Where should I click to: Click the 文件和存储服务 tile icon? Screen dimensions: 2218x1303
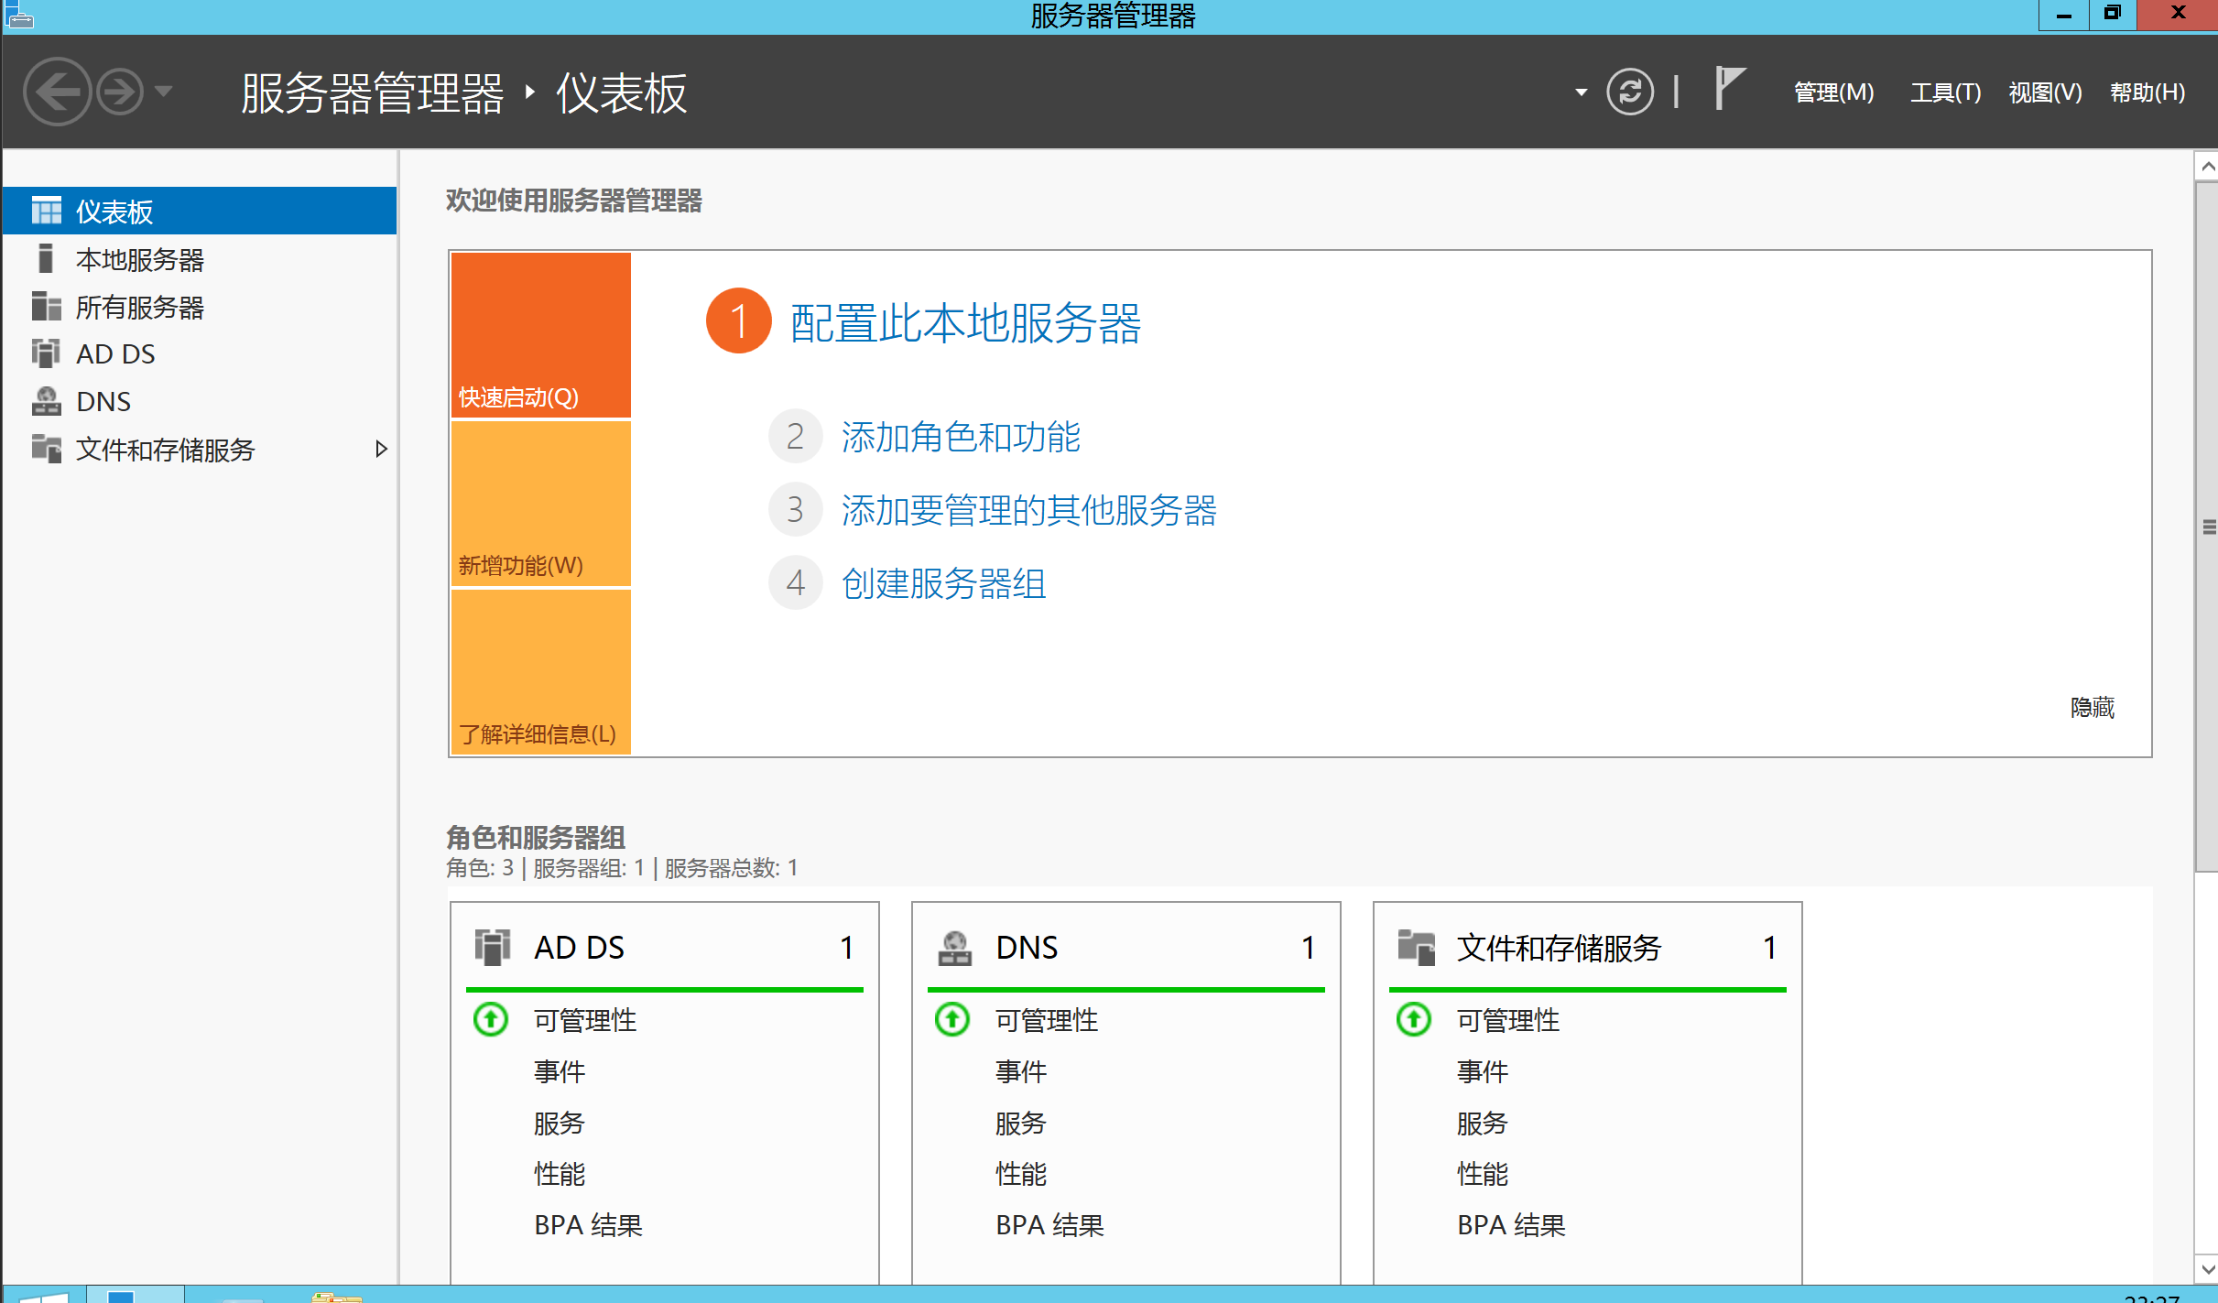point(1417,947)
